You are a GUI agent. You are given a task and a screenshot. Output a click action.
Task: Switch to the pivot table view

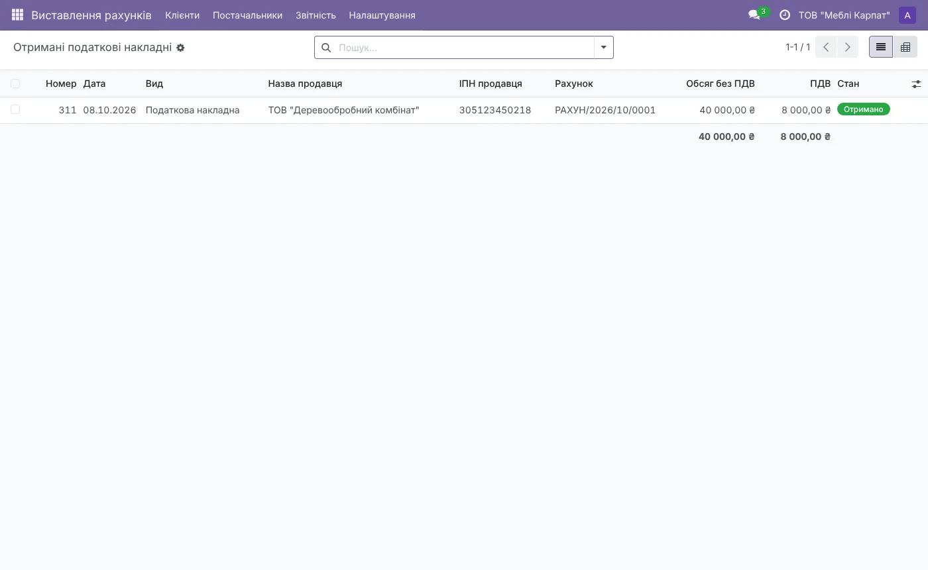[x=905, y=47]
